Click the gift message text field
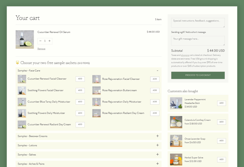This screenshot has width=244, height=167. [198, 41]
